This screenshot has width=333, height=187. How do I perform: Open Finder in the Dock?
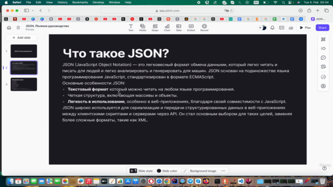10,181
